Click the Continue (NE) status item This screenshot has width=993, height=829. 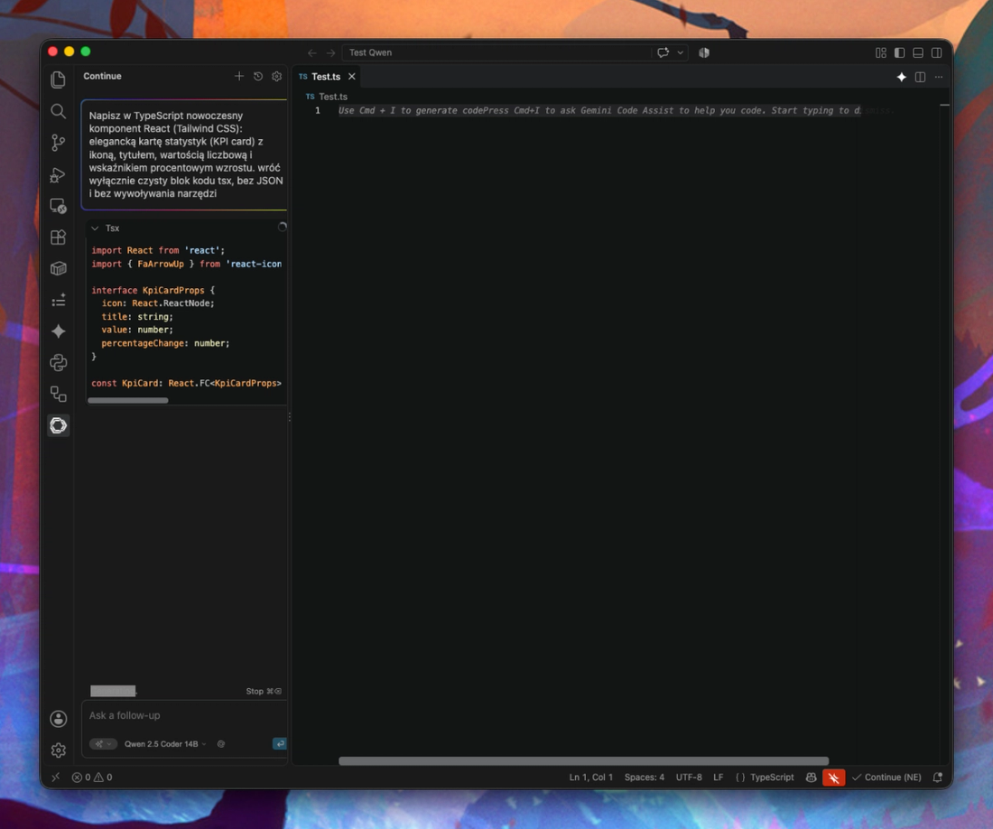coord(886,777)
